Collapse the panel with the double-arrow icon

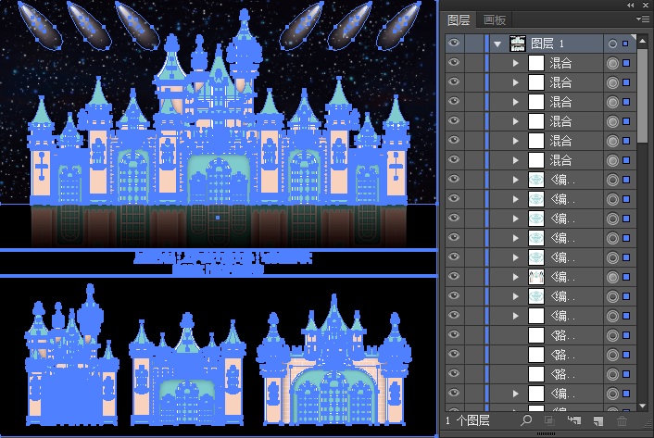click(630, 5)
